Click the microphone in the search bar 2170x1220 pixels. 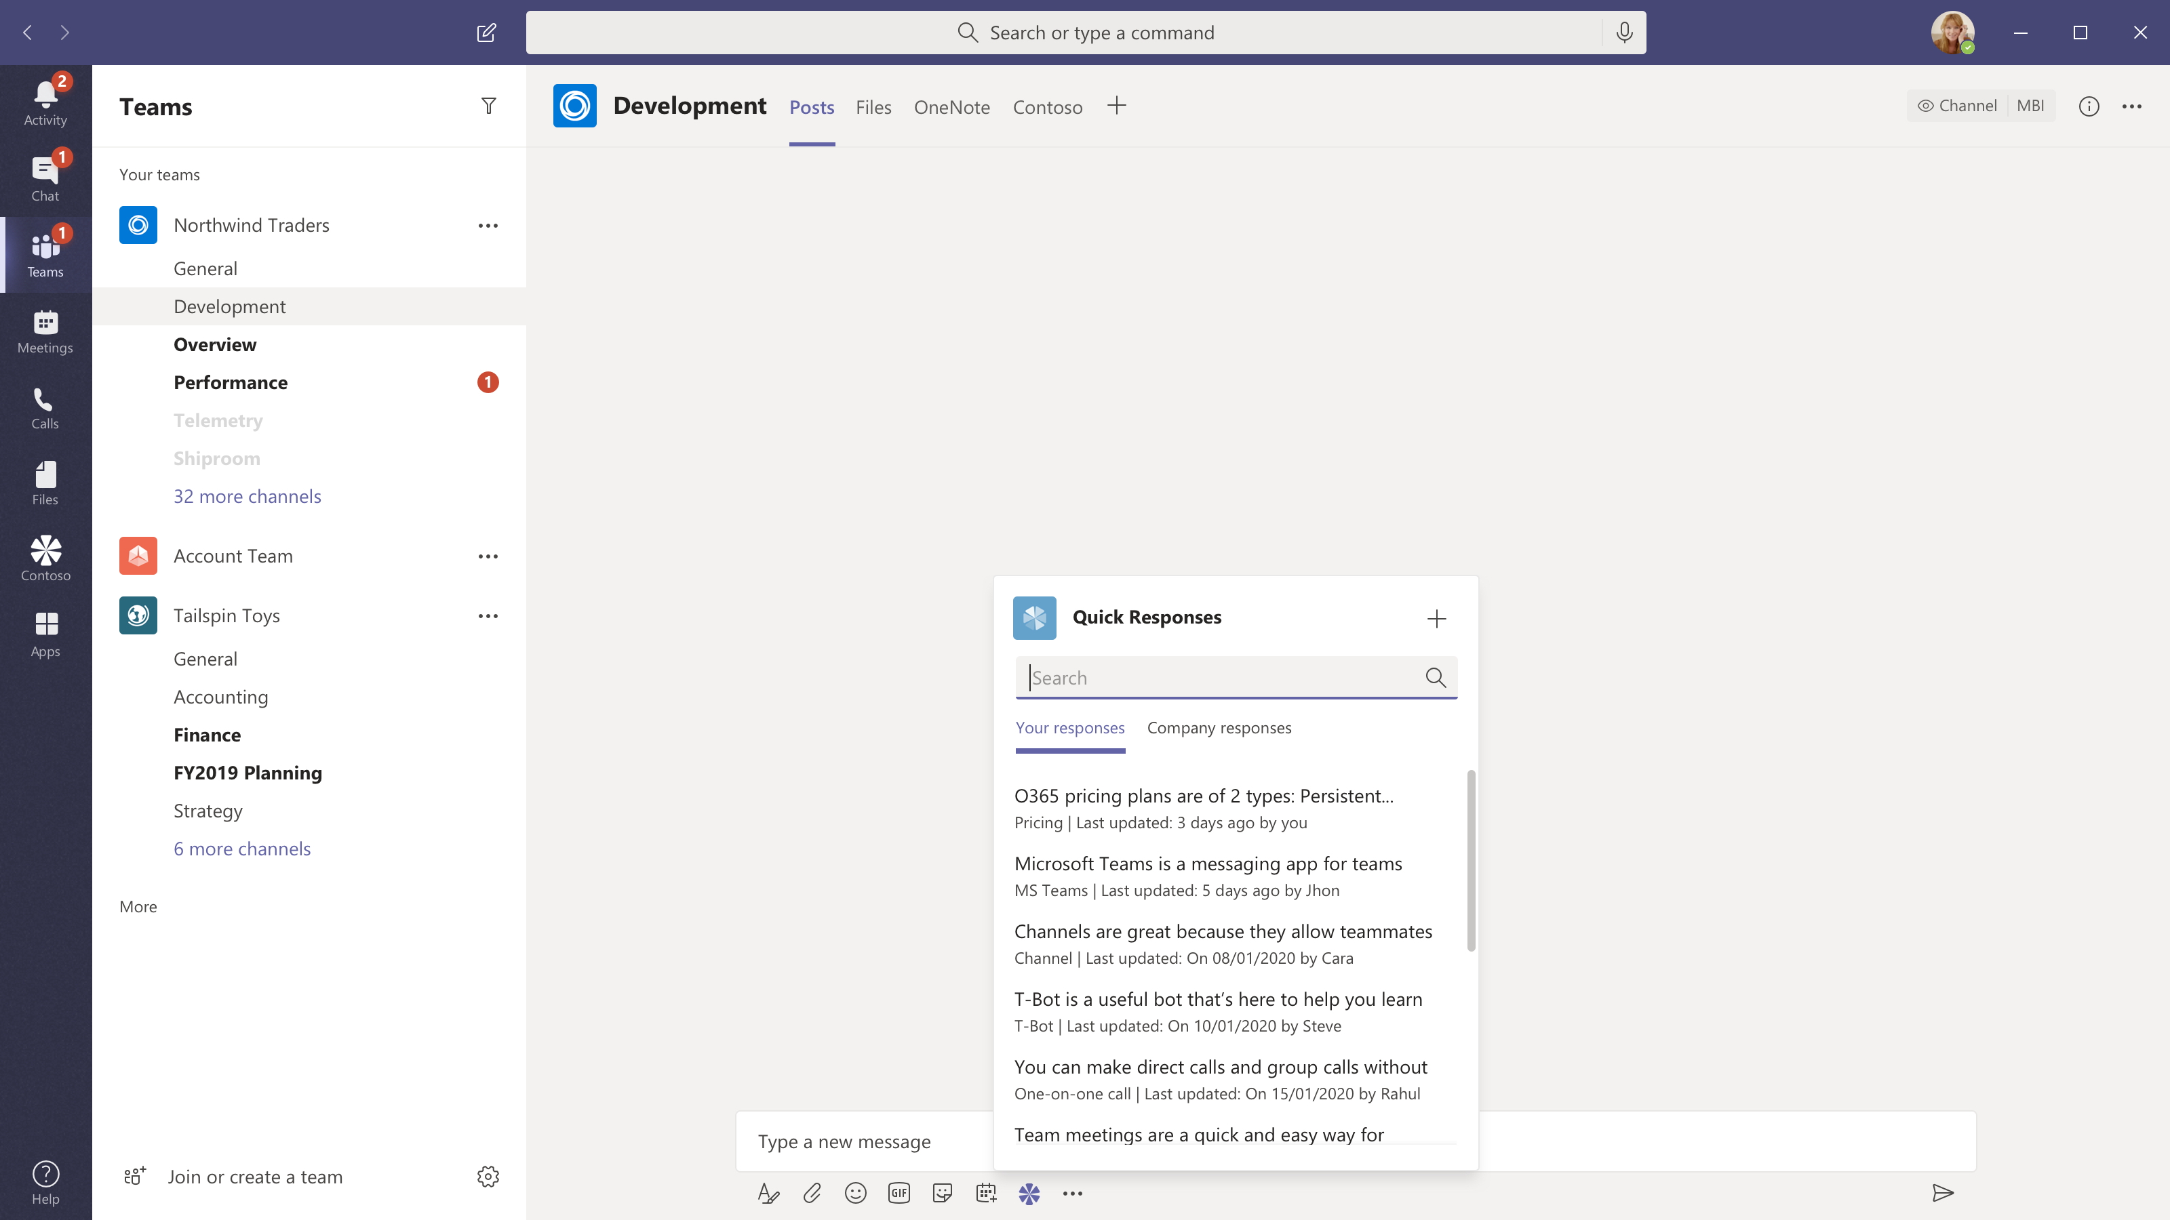click(x=1624, y=33)
